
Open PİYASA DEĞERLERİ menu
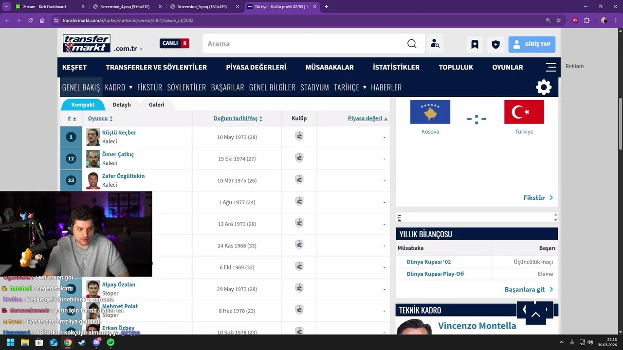[x=256, y=67]
